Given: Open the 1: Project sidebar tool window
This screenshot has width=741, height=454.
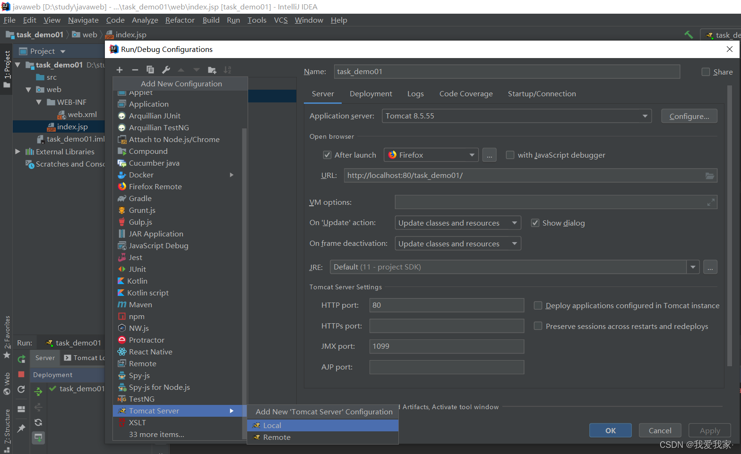Looking at the screenshot, I should 7,69.
